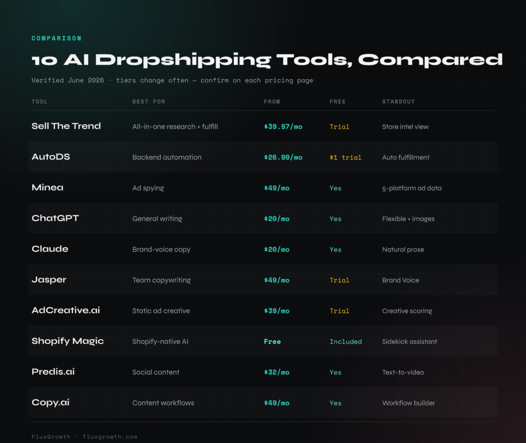Click 'Brand Voice' cell
This screenshot has height=443, width=526.
pos(401,280)
